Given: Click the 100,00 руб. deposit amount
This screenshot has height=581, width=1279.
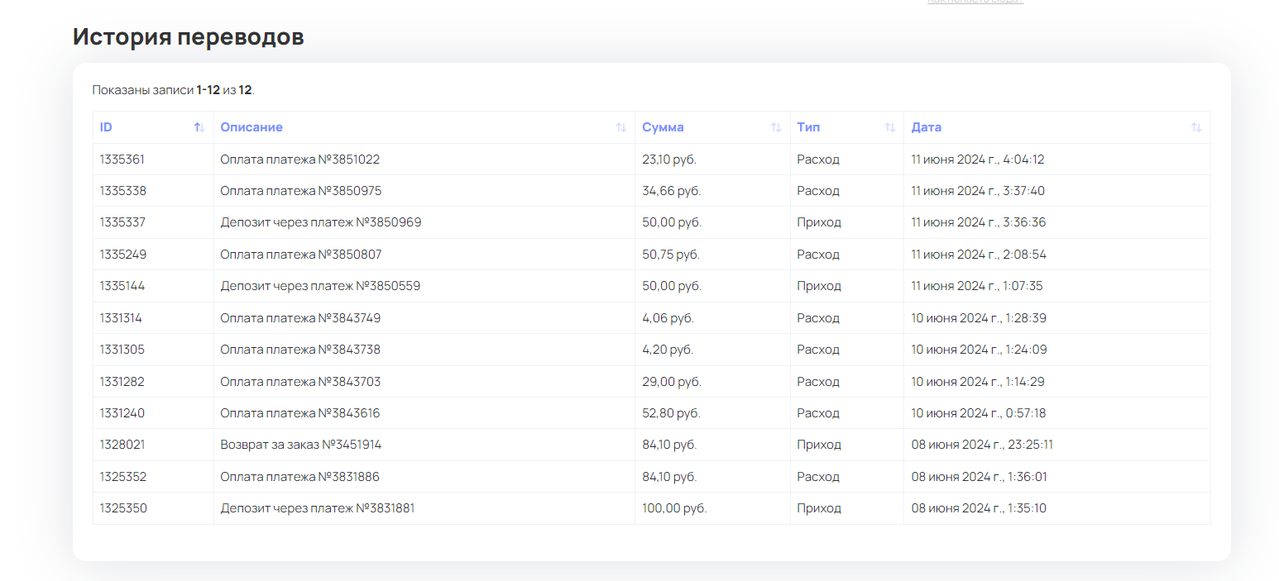Looking at the screenshot, I should pos(674,508).
